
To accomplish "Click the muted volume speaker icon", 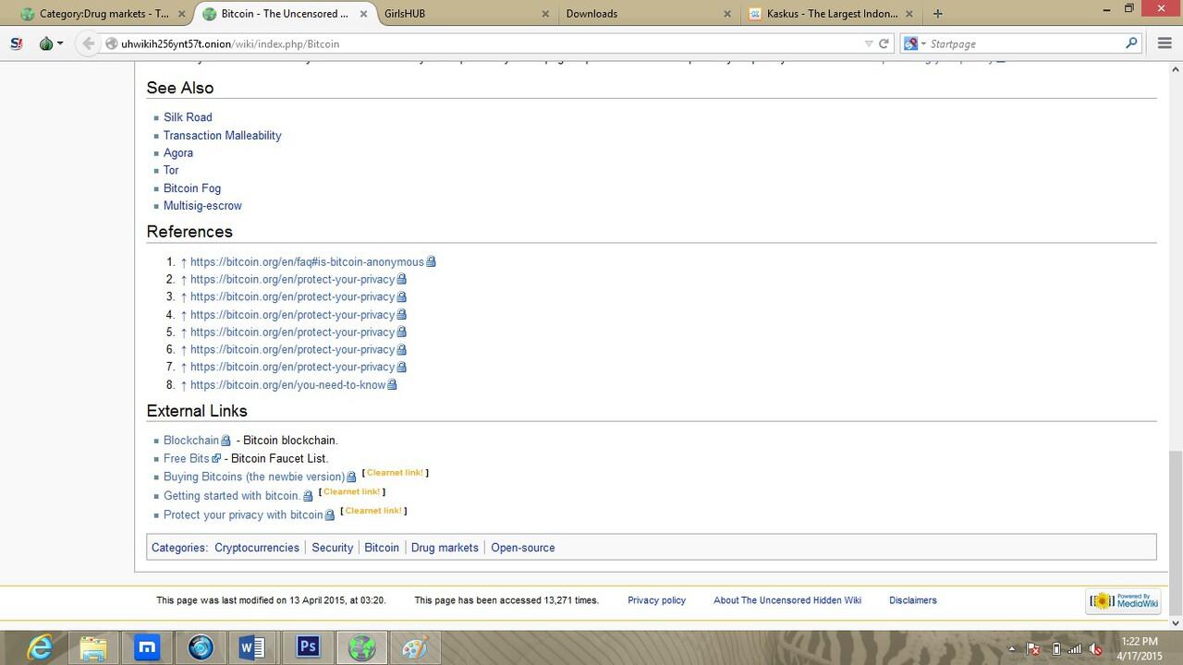I will point(1094,649).
